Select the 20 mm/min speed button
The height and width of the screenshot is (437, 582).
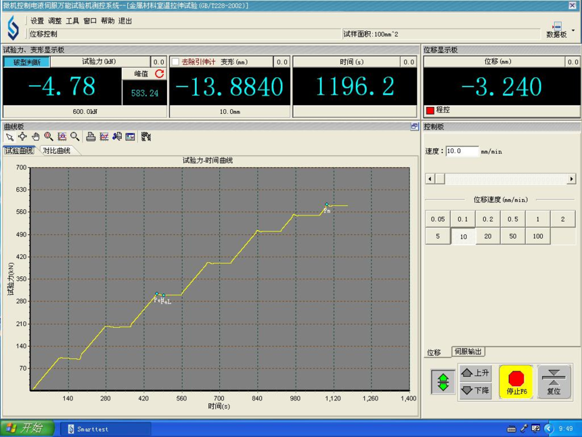488,236
